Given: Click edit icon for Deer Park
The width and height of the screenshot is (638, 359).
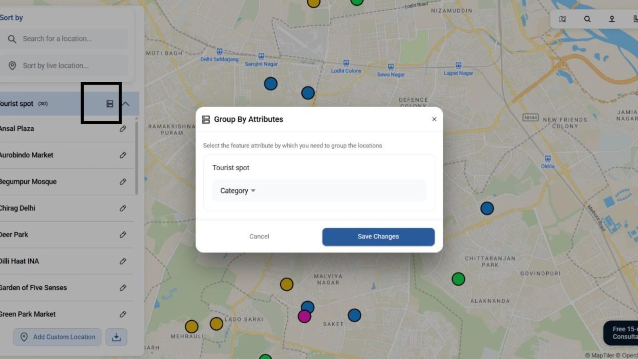Looking at the screenshot, I should tap(123, 235).
